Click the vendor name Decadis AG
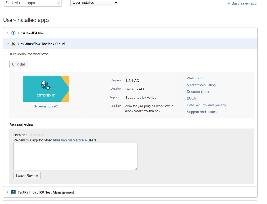Viewport: 267px width, 204px height. click(134, 89)
